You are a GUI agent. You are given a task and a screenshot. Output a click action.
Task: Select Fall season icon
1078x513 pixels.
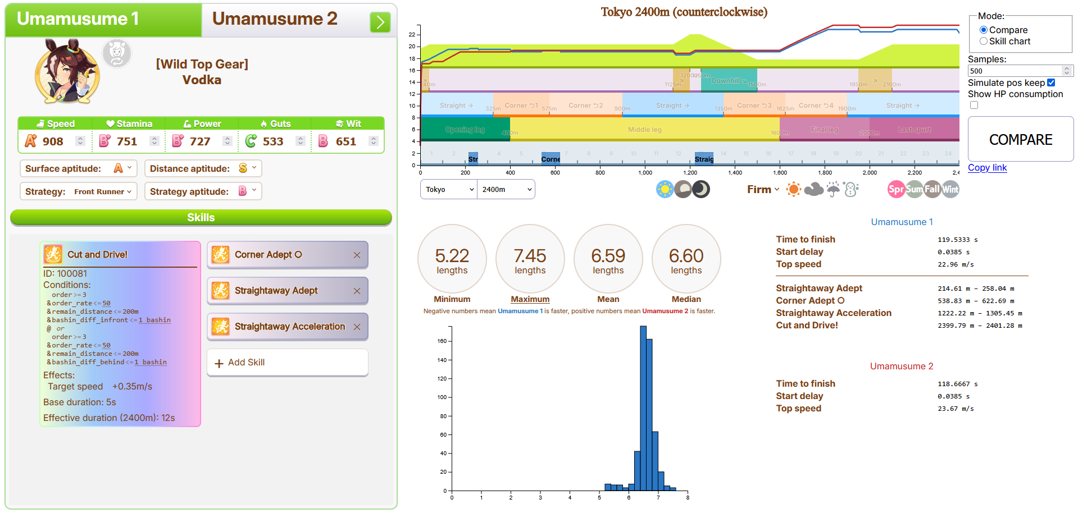click(x=932, y=189)
